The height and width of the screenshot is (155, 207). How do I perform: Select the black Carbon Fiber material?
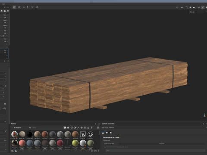[30, 134]
